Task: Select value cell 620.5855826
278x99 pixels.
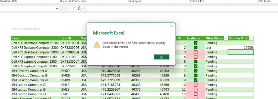Action: (x=110, y=66)
